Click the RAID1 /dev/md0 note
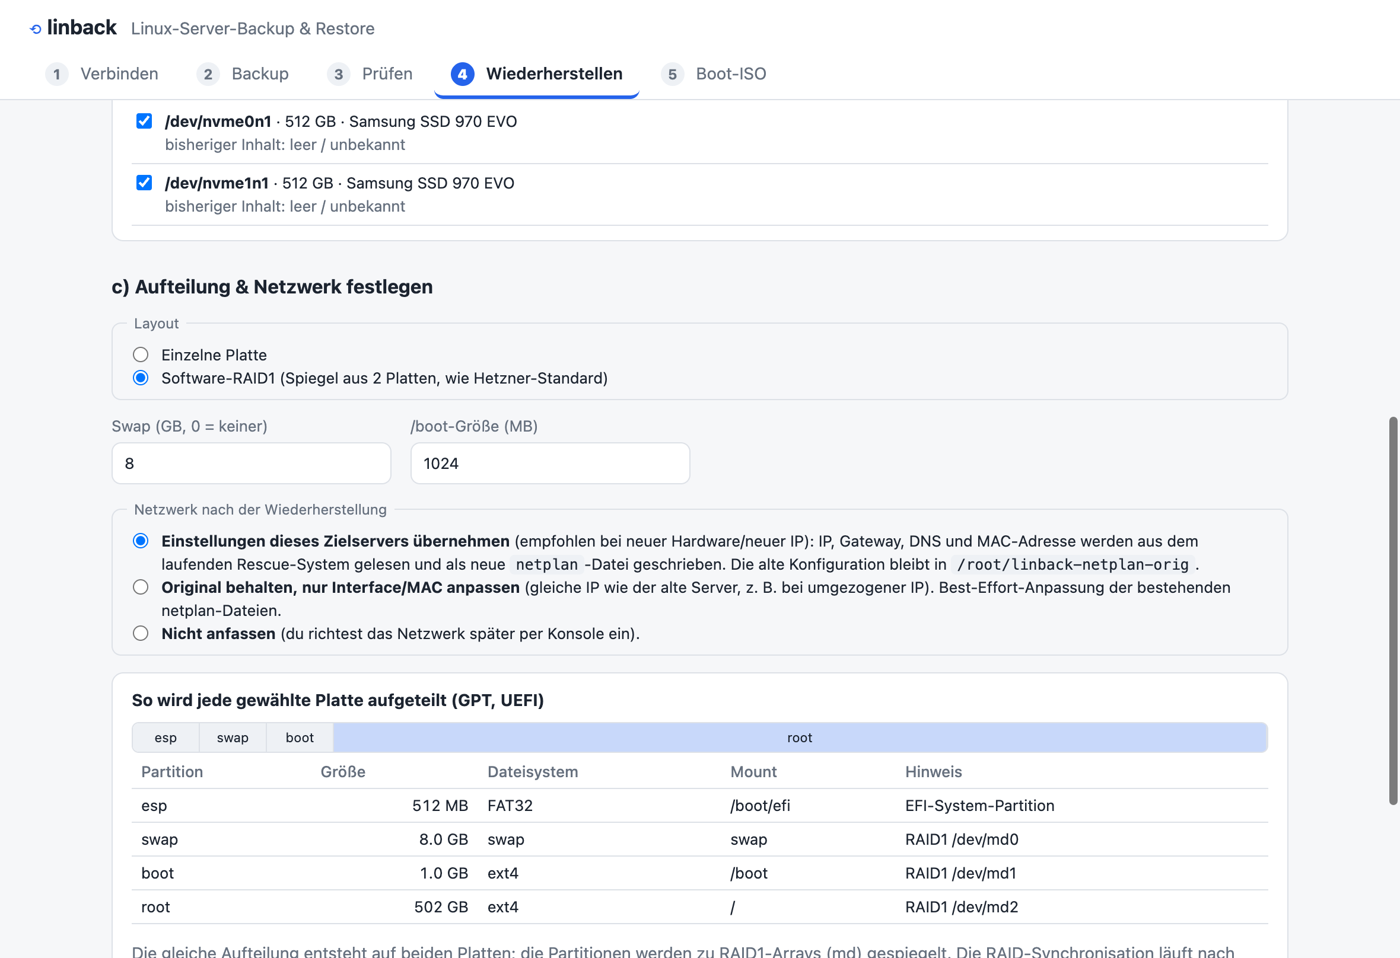Screen dimensions: 1400x958 962,839
